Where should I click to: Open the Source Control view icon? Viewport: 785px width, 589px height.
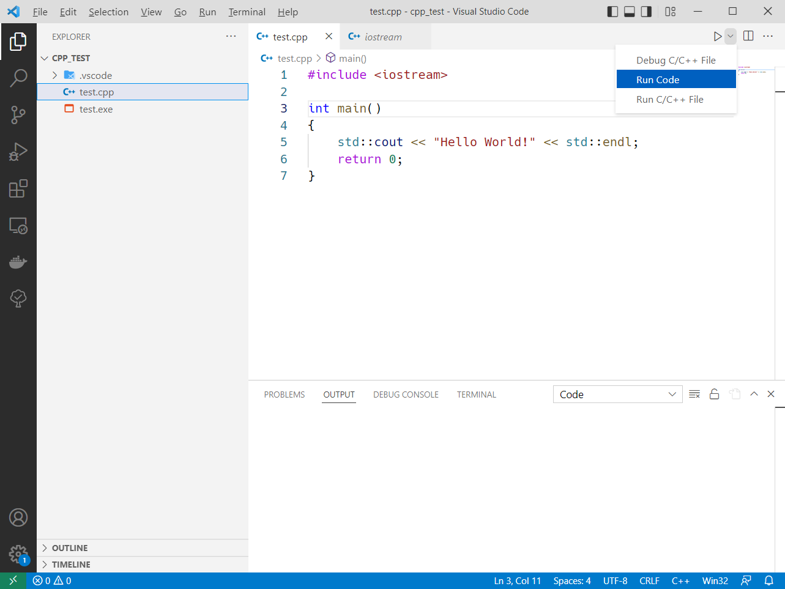click(x=18, y=115)
